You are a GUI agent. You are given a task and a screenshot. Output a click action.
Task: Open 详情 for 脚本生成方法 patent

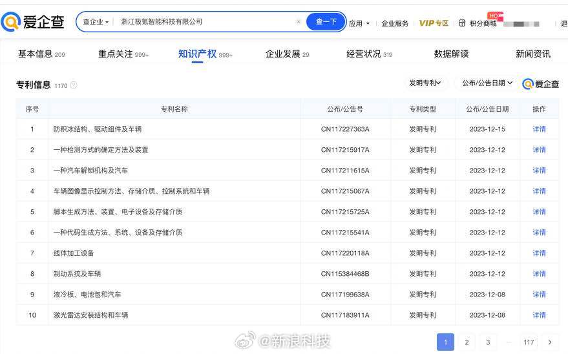[x=539, y=212]
